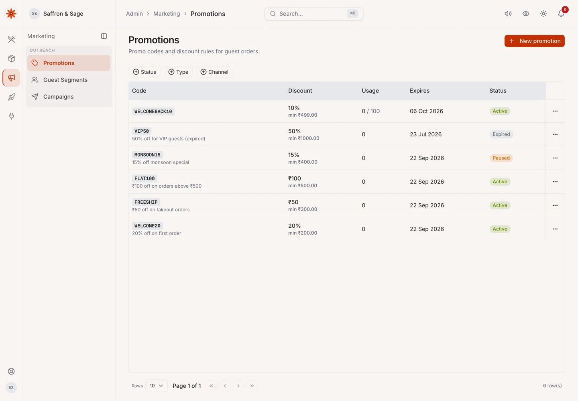The image size is (578, 401).
Task: Go to the next page
Action: click(x=238, y=386)
